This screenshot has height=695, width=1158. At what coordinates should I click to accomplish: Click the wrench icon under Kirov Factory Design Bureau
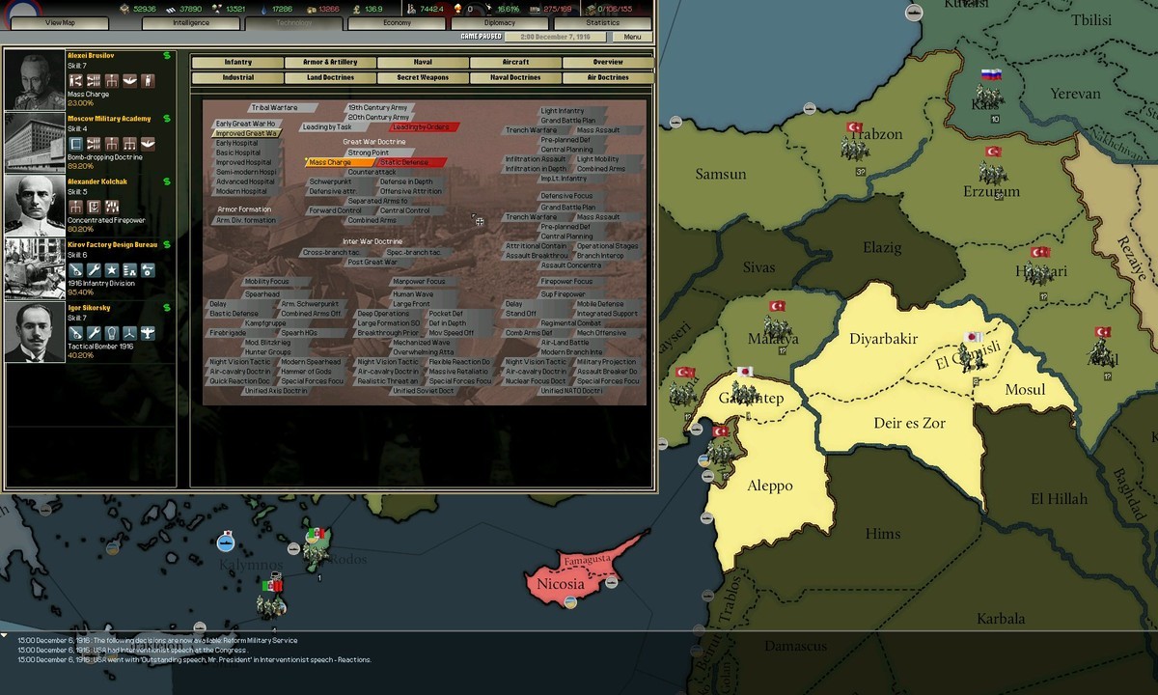pyautogui.click(x=93, y=270)
